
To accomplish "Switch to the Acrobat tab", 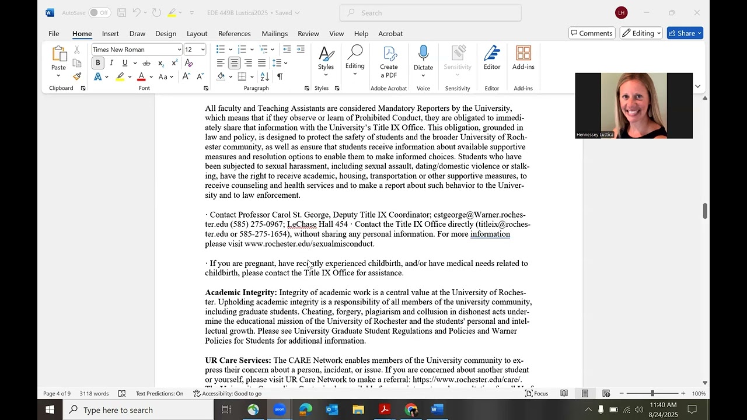I will 390,34.
